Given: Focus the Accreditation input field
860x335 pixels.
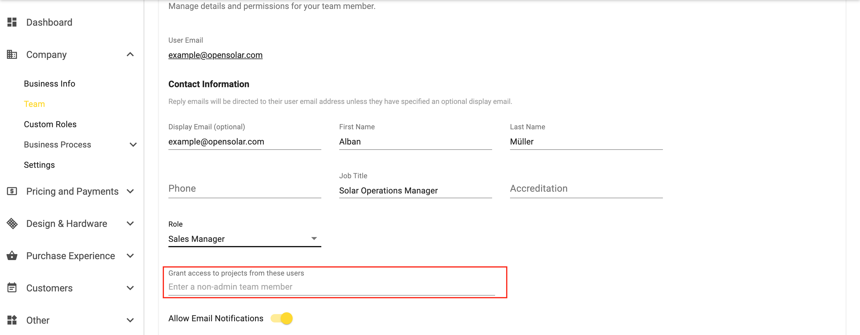Looking at the screenshot, I should [x=586, y=189].
